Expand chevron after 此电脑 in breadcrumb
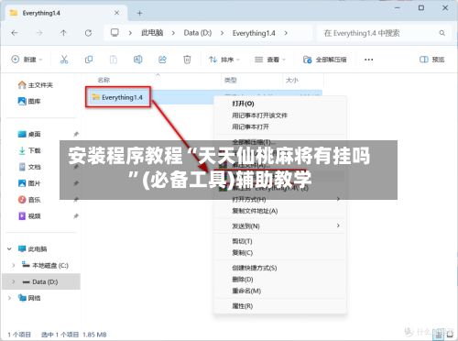 [173, 33]
